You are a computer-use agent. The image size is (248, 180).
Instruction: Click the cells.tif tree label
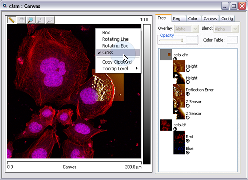[x=180, y=125]
